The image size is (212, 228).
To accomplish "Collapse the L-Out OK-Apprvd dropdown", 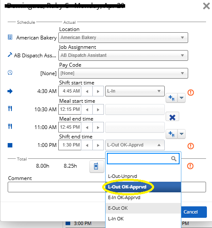I will point(135,145).
